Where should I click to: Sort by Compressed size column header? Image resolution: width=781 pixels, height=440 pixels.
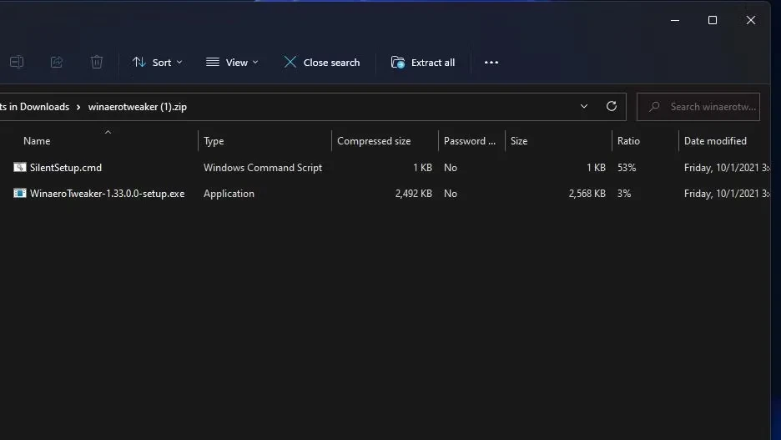(374, 141)
